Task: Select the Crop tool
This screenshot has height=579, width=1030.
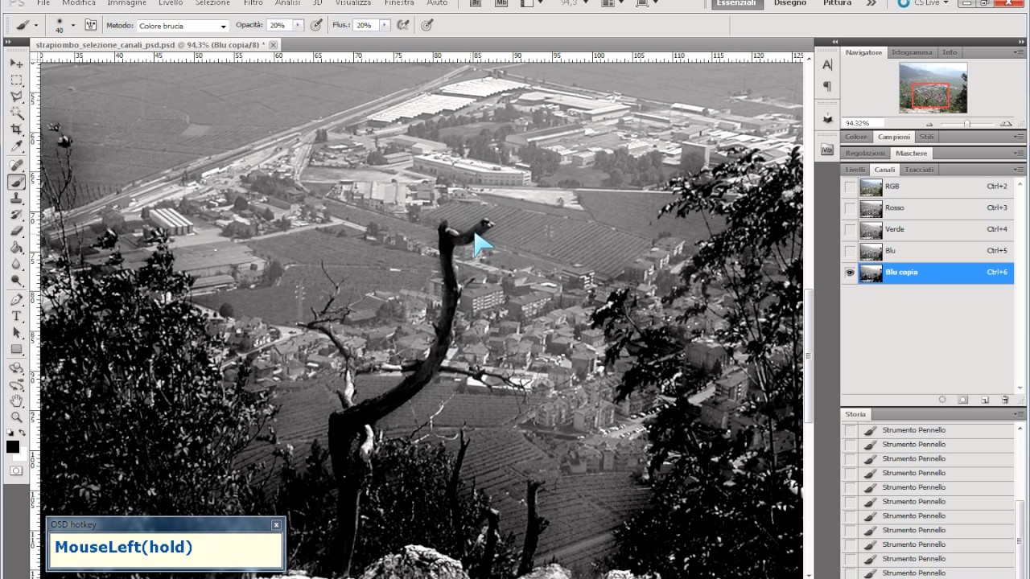Action: (16, 130)
